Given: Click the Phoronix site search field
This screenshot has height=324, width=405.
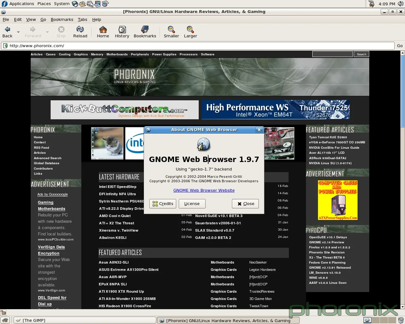Looking at the screenshot, I should coord(332,54).
